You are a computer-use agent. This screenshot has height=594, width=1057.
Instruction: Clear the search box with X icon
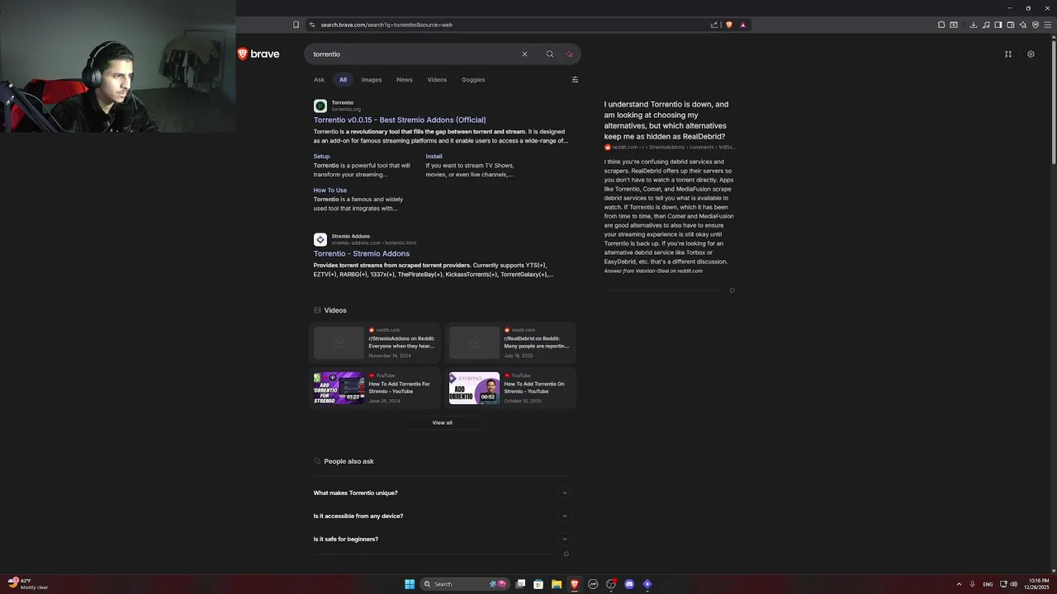point(524,54)
